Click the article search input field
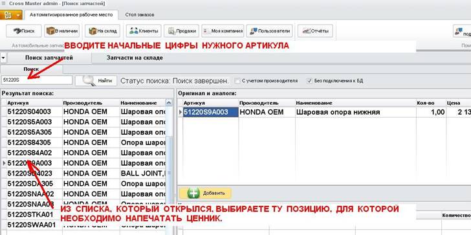This screenshot has width=471, height=235. [37, 80]
